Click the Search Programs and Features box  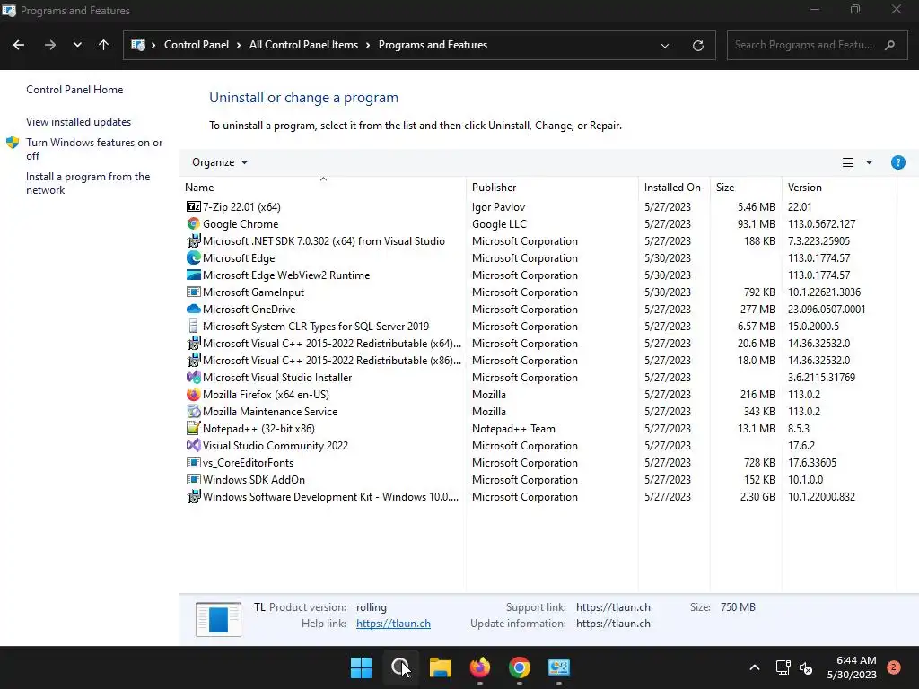coord(817,45)
